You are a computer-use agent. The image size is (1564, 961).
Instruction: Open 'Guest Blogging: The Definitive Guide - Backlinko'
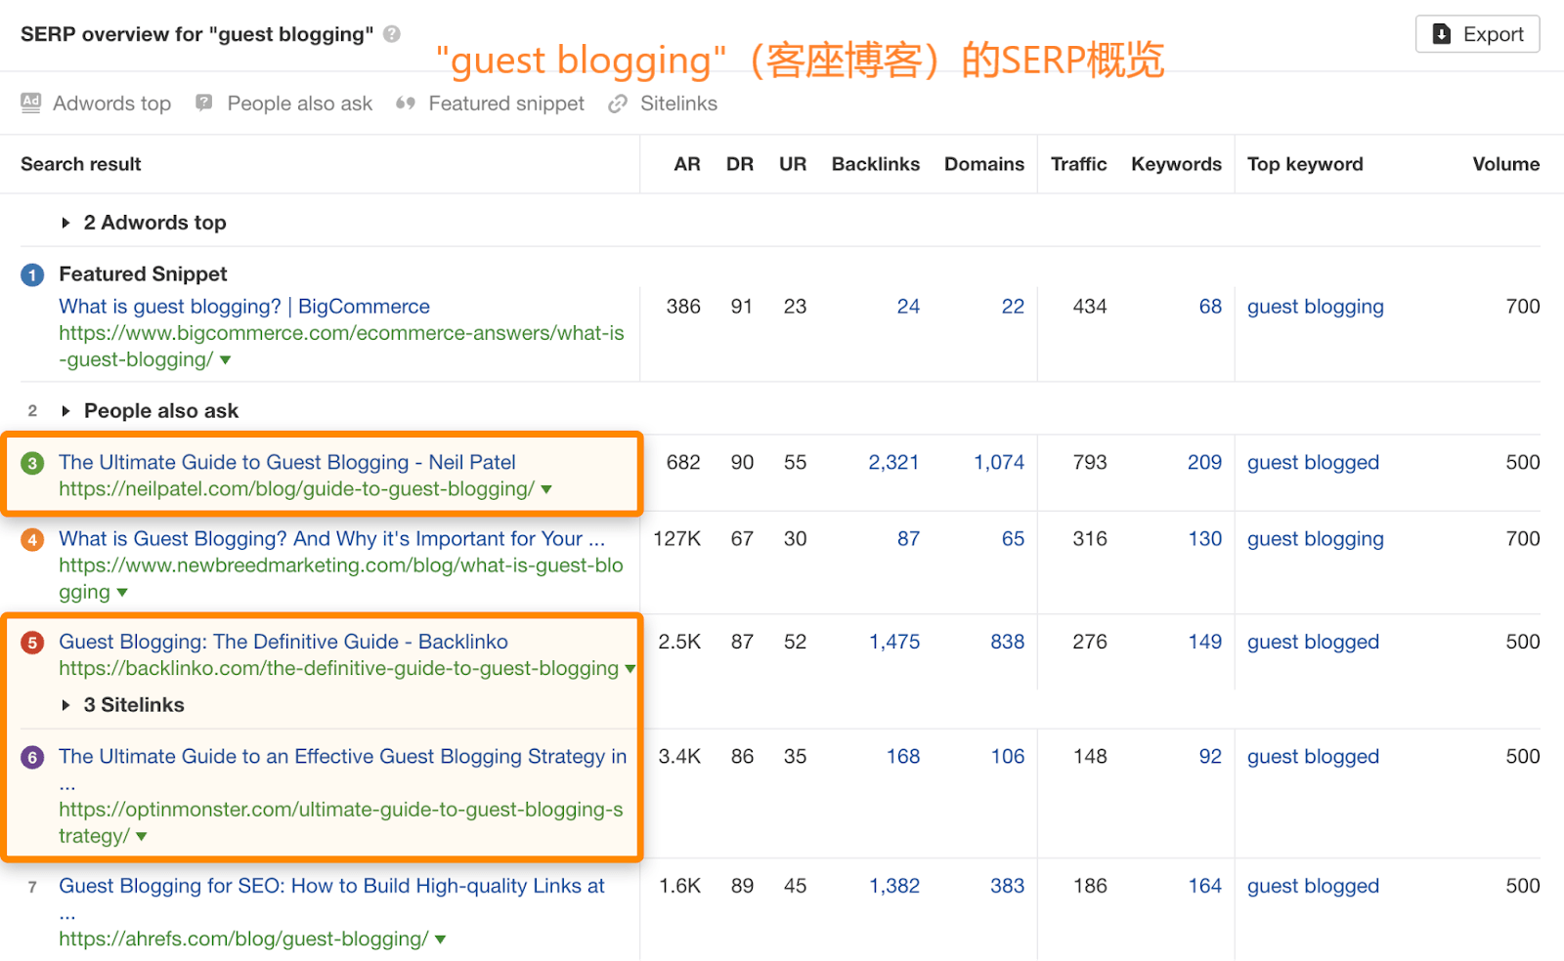[283, 642]
